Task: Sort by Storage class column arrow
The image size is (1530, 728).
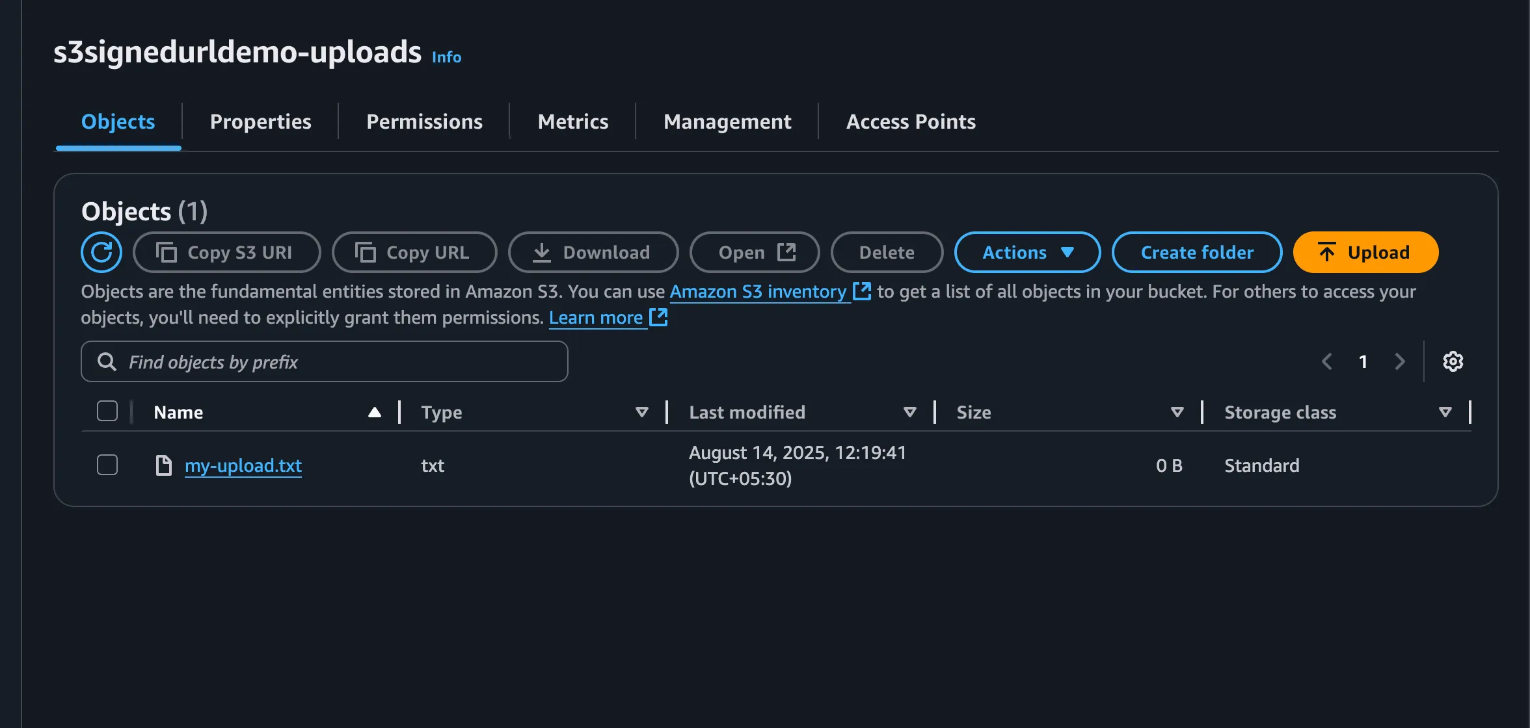Action: point(1445,412)
